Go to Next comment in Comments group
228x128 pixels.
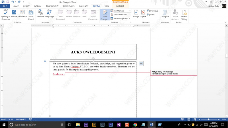[84, 14]
